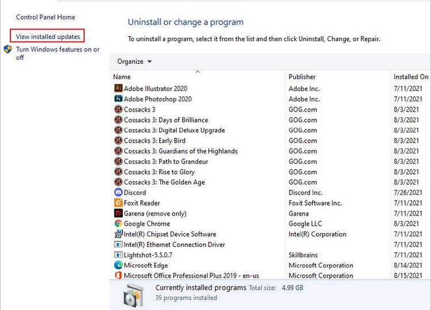Select Cossacks 3: The Golden Age name
Image resolution: width=431 pixels, height=310 pixels.
tap(164, 182)
